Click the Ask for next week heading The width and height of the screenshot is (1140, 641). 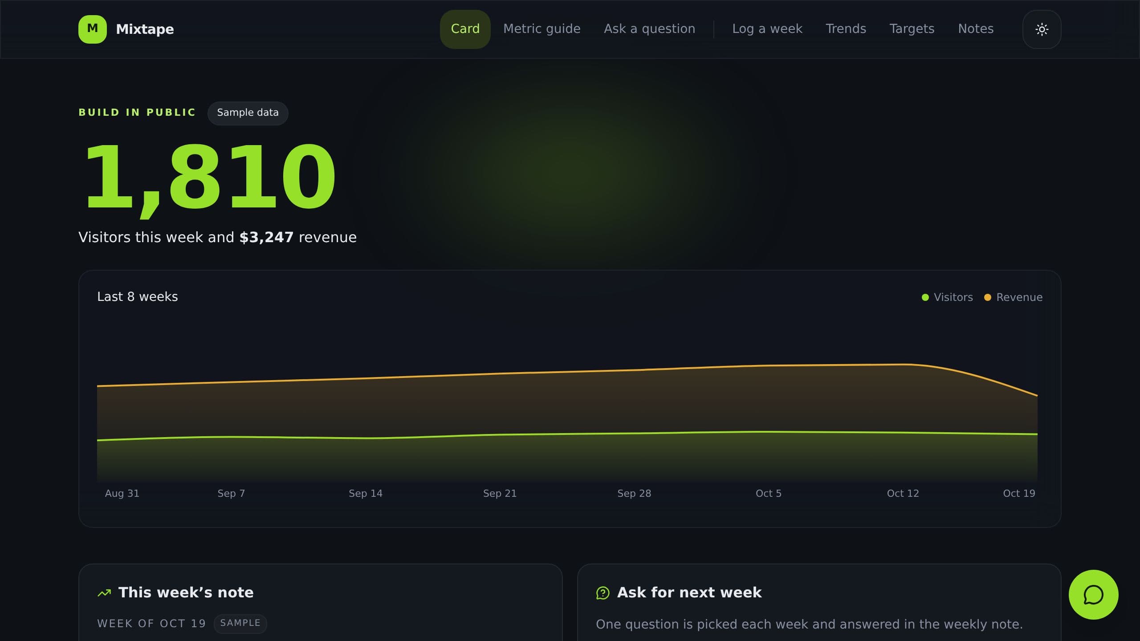point(689,592)
